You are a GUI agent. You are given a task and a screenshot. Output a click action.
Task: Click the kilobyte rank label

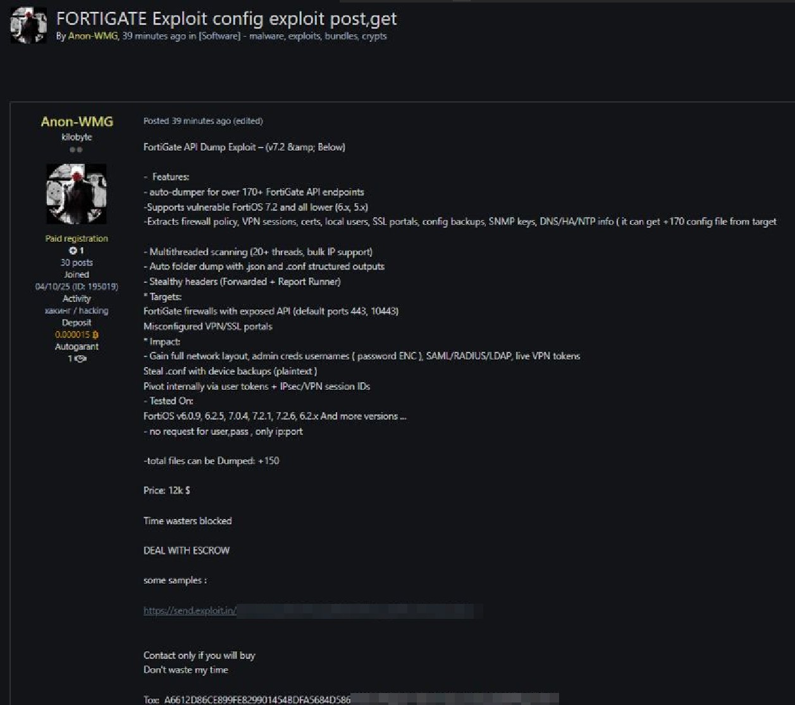pos(77,137)
